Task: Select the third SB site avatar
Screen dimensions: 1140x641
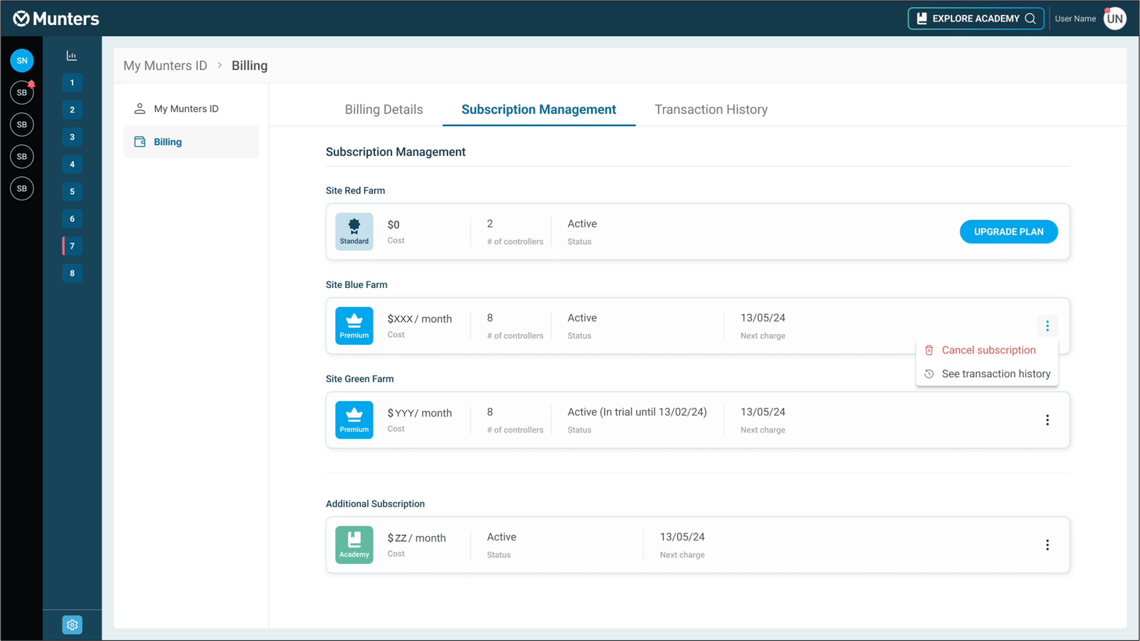Action: point(22,156)
